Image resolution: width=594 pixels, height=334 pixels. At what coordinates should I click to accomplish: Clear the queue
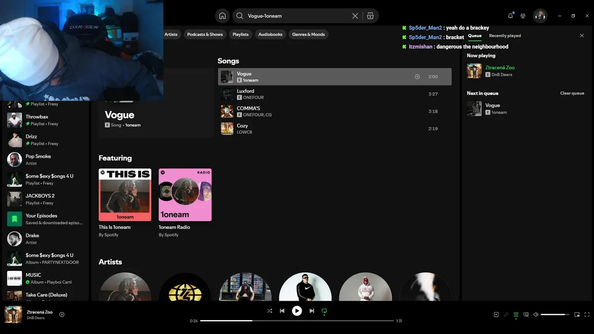click(572, 93)
